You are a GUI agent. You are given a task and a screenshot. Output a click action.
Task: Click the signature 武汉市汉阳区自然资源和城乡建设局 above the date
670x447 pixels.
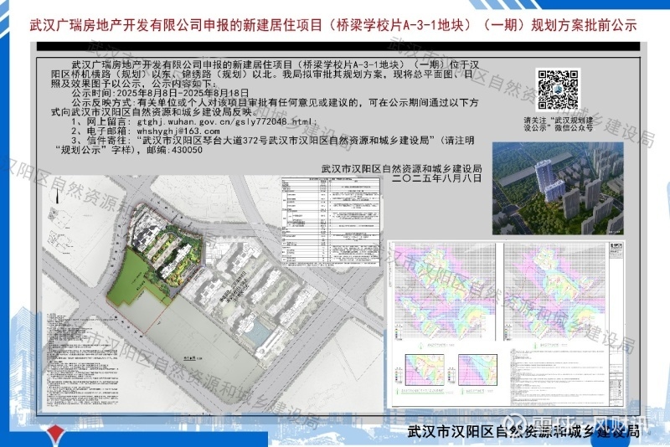401,168
